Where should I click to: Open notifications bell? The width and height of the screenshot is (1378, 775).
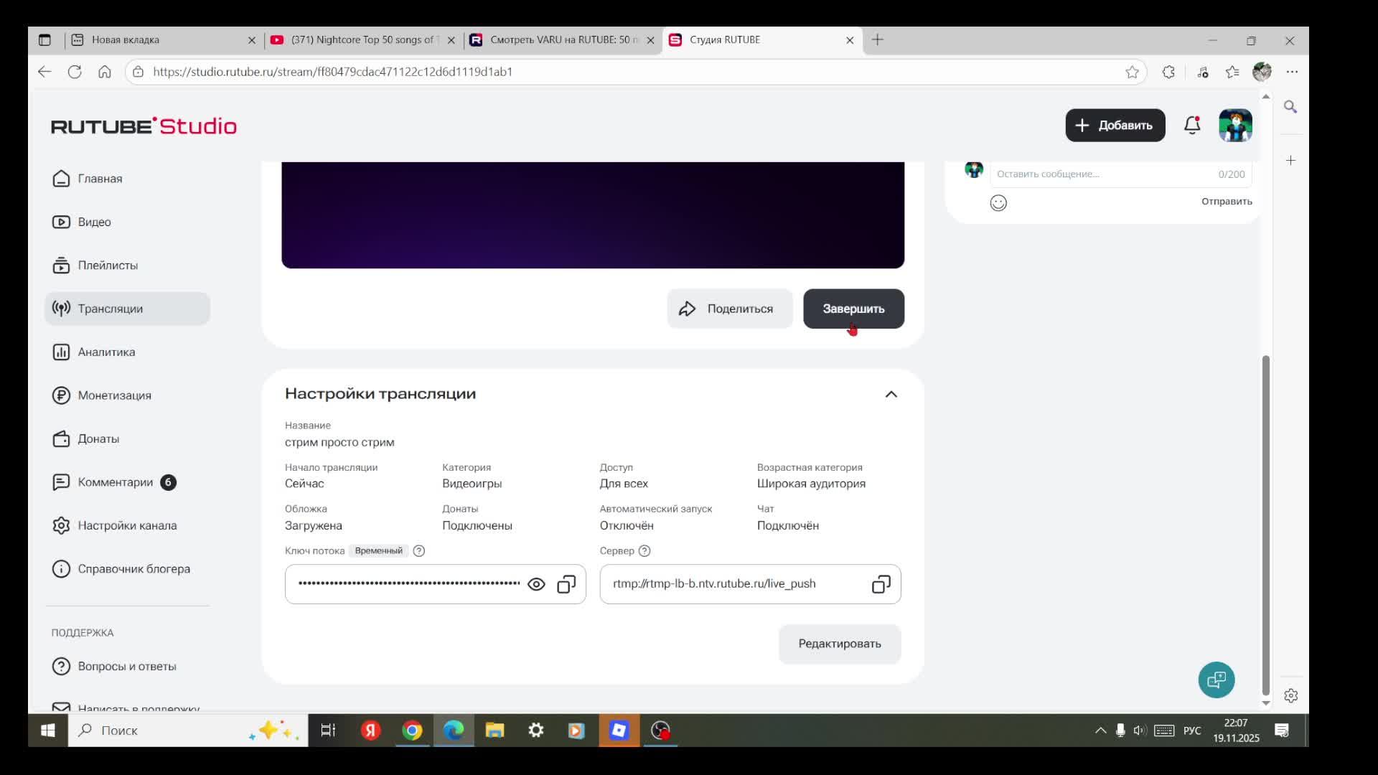point(1192,126)
